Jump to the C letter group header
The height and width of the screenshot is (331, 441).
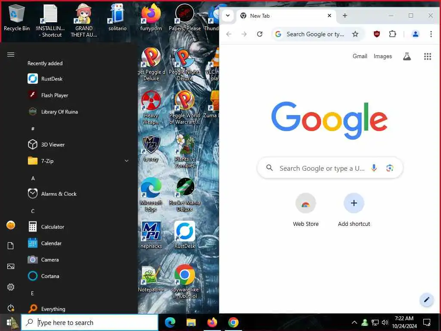[33, 211]
